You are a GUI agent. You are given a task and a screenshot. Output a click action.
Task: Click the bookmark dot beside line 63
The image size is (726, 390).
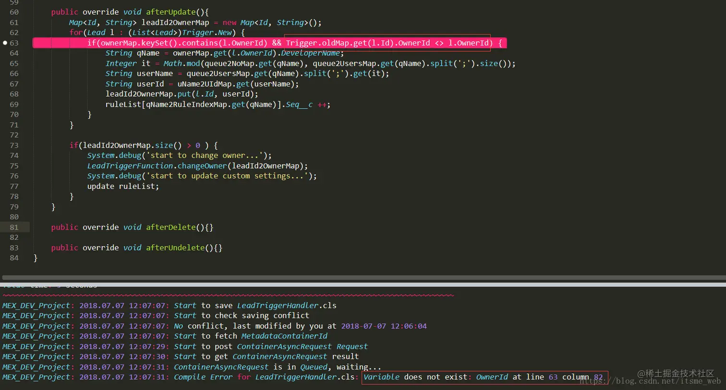(5, 43)
